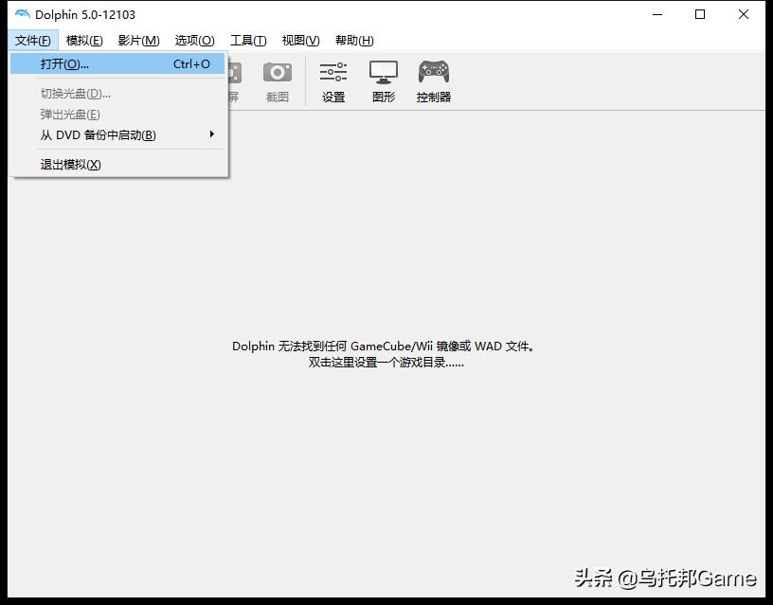The height and width of the screenshot is (605, 773).
Task: Take a screenshot using the 截图 camera icon
Action: [x=277, y=80]
